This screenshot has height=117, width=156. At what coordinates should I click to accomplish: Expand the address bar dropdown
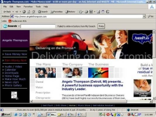144,16
